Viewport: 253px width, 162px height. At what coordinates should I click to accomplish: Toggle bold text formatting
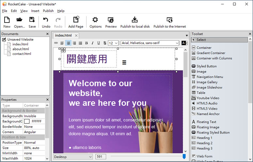pos(87,43)
